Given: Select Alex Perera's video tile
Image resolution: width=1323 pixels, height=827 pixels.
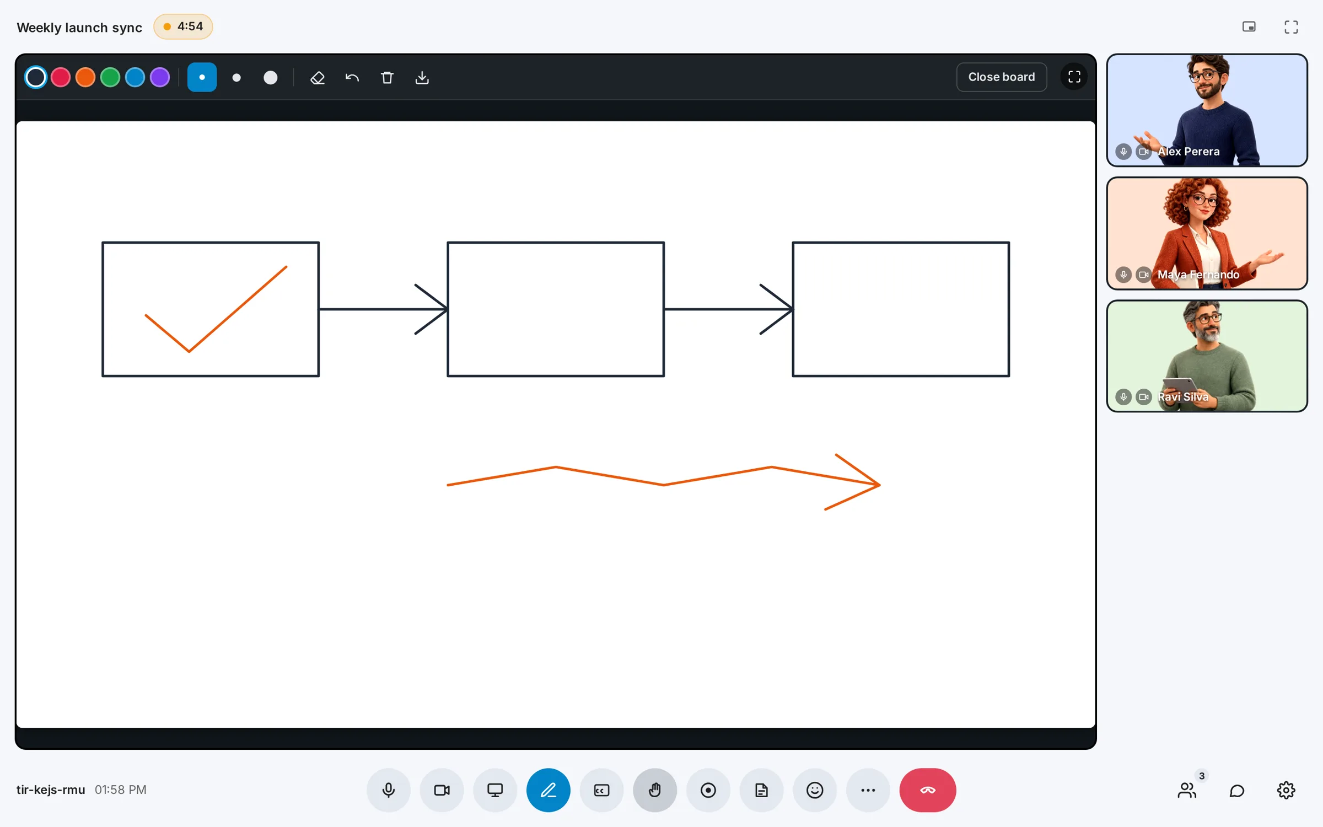Looking at the screenshot, I should click(x=1207, y=110).
